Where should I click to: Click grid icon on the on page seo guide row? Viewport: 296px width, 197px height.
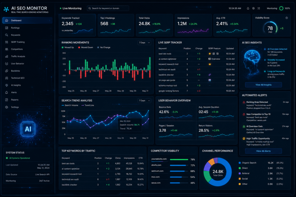210,80
